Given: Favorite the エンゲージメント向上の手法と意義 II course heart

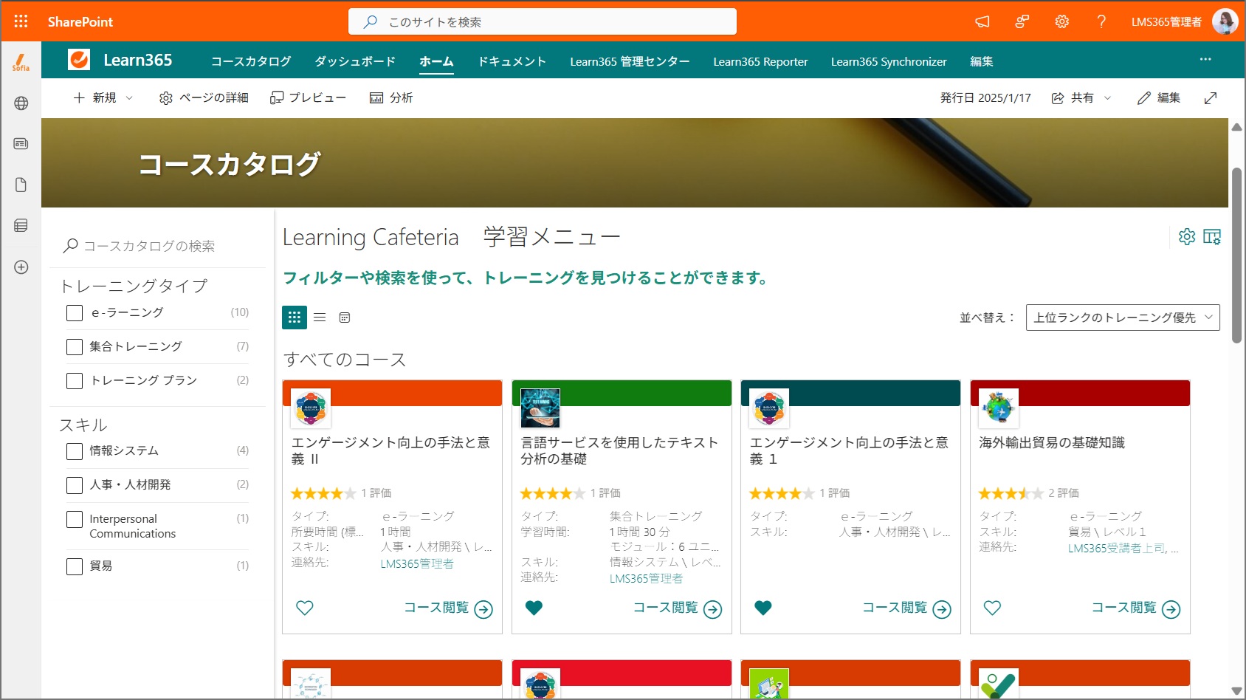Looking at the screenshot, I should coord(305,608).
